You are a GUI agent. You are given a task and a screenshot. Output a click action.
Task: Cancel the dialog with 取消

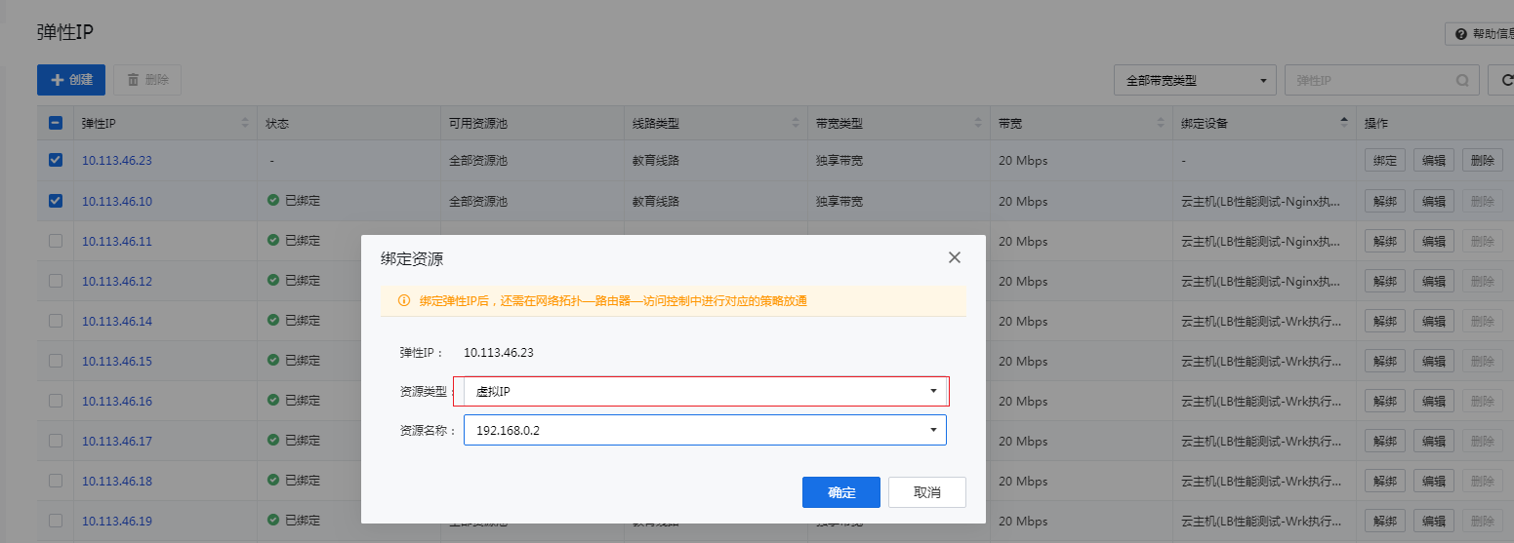coord(927,492)
